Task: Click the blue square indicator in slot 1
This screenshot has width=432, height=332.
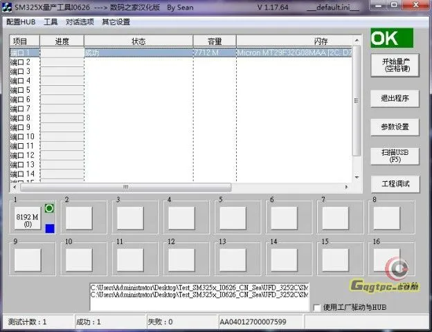Action: tap(50, 228)
